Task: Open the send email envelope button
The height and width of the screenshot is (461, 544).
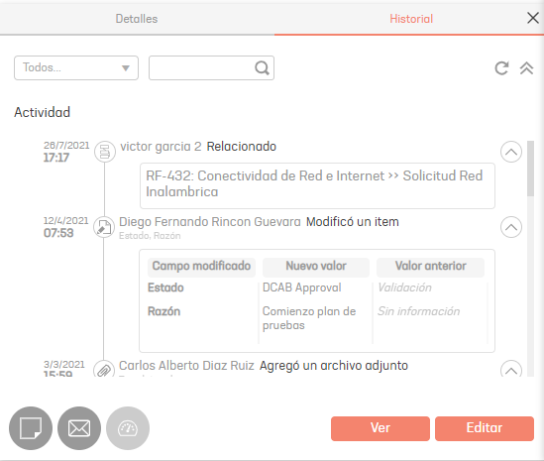Action: point(79,428)
